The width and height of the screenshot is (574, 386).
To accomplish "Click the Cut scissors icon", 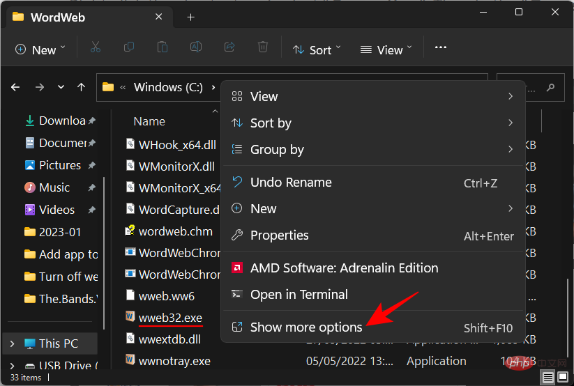I will click(96, 47).
